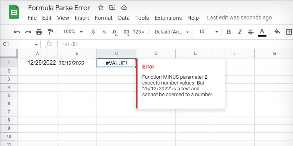
Task: Select cell C1 showing #VALUE!
Action: 116,63
